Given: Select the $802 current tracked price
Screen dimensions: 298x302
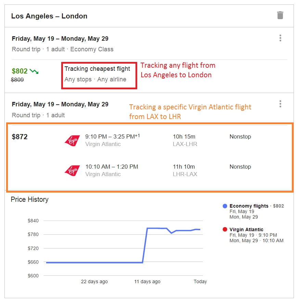Looking at the screenshot, I should (x=20, y=71).
